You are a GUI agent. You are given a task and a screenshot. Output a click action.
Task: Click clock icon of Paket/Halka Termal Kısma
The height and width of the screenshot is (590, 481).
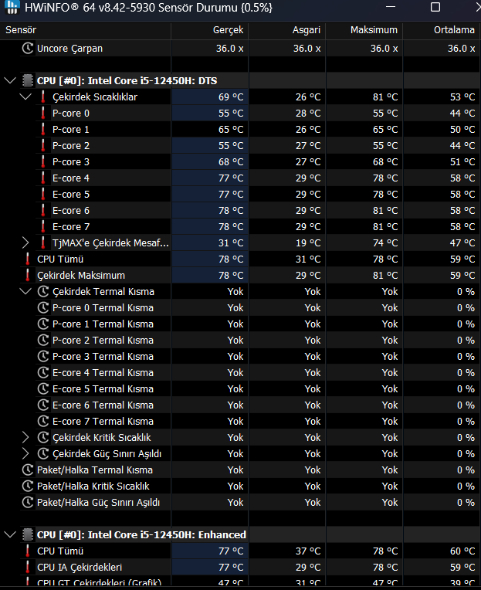click(28, 470)
